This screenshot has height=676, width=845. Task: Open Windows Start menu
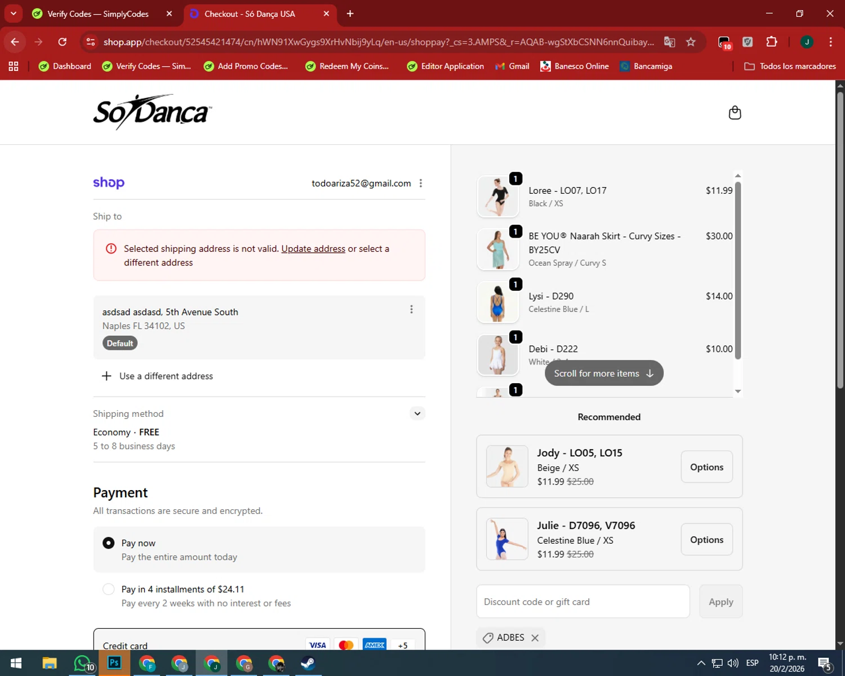(16, 663)
